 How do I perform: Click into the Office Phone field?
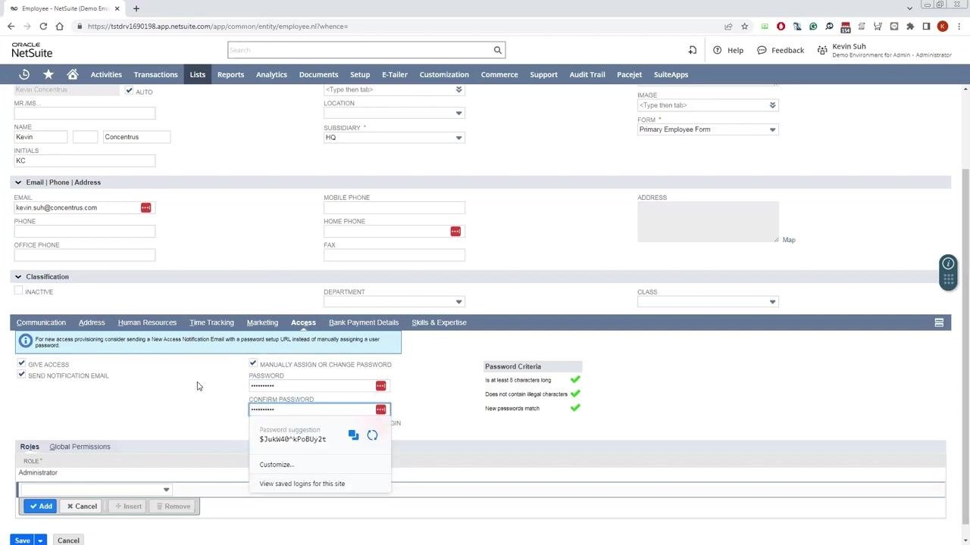[84, 255]
